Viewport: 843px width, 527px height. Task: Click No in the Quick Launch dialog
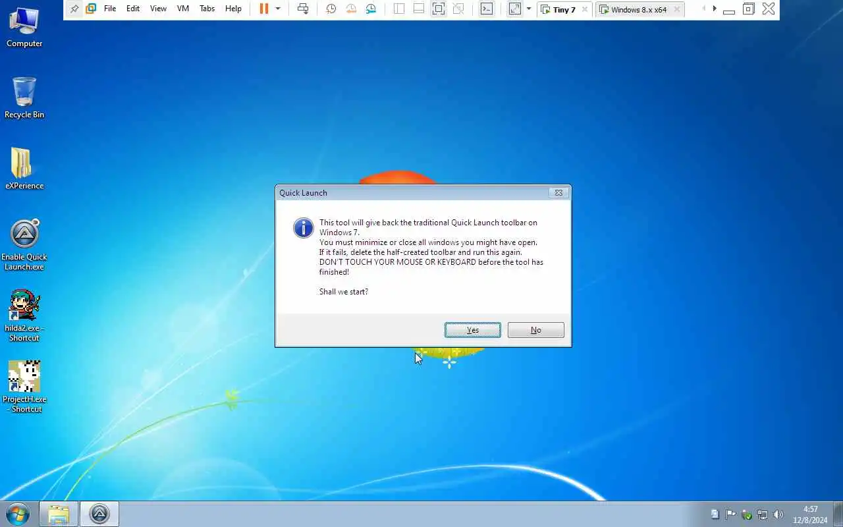click(x=535, y=330)
